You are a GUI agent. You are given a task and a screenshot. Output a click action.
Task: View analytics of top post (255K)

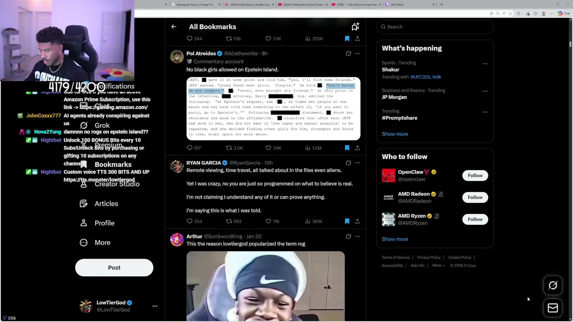click(314, 39)
